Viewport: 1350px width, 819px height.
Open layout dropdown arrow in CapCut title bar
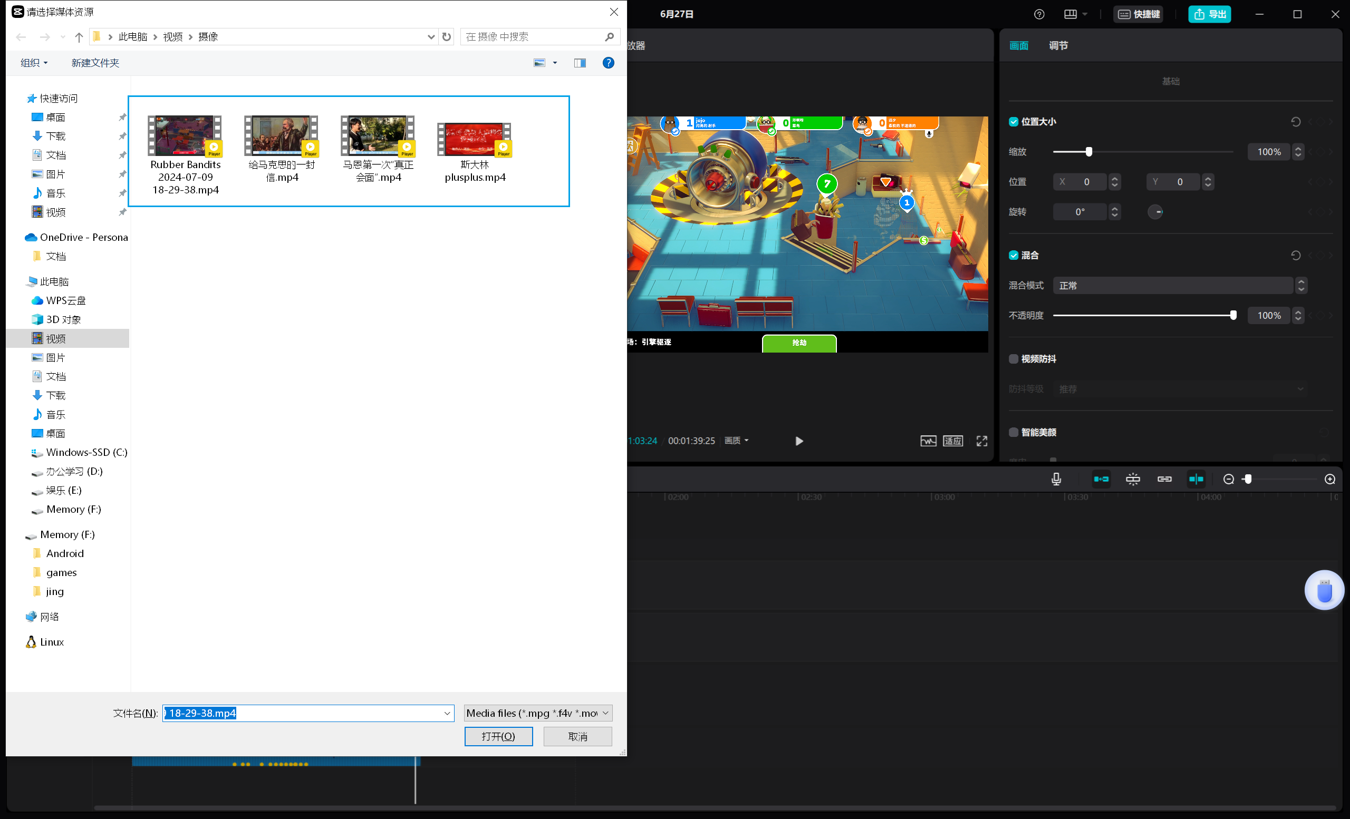tap(1085, 14)
